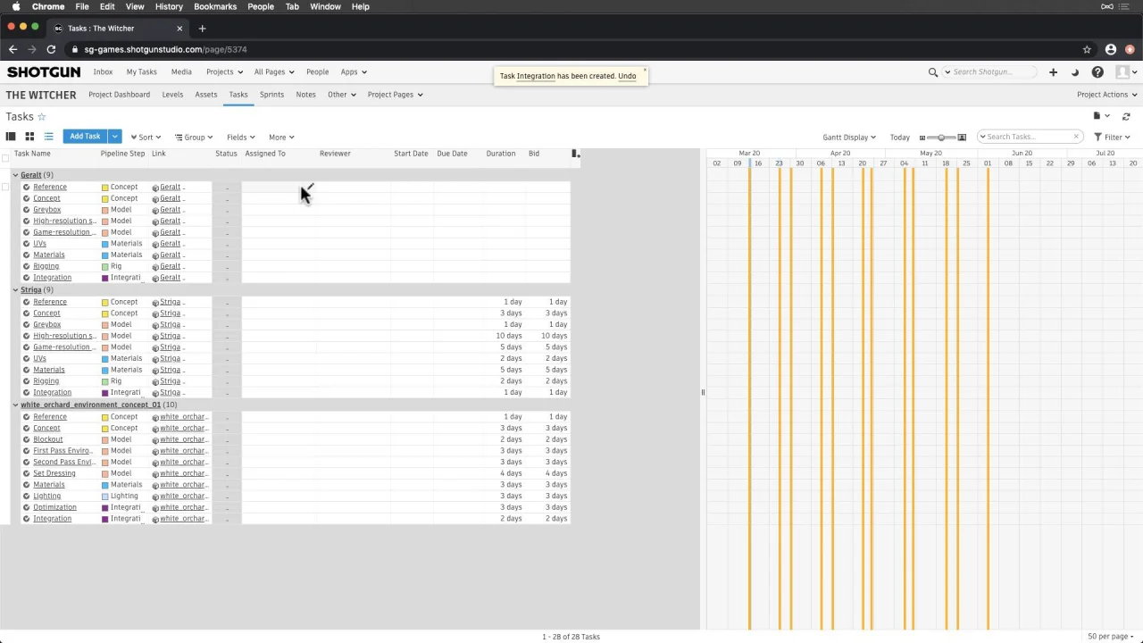
Task: Collapse the Striga task group
Action: point(15,290)
